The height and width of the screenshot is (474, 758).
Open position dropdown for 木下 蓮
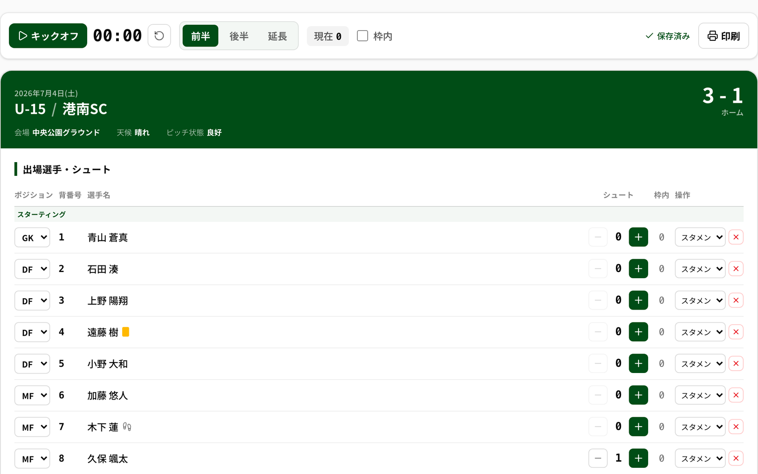pyautogui.click(x=32, y=427)
